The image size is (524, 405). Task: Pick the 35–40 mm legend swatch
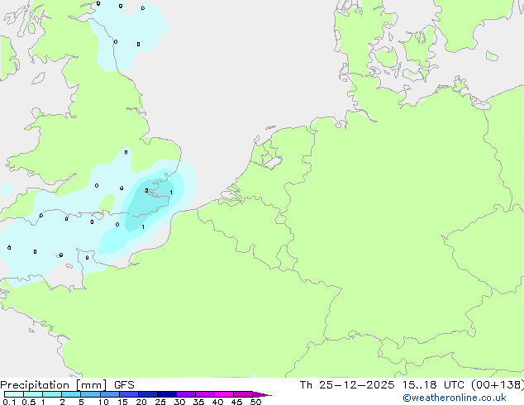(x=205, y=394)
